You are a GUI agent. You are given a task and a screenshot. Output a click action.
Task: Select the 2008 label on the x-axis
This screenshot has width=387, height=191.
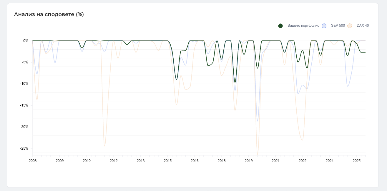pyautogui.click(x=33, y=161)
